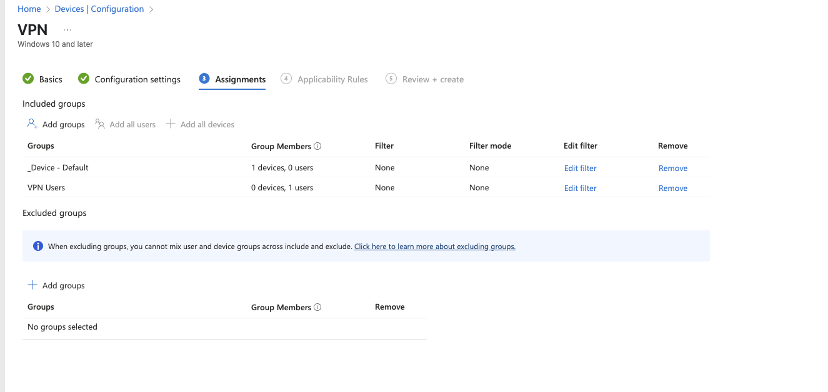Click the green checkmark on the Basics step
828x392 pixels.
(x=28, y=79)
